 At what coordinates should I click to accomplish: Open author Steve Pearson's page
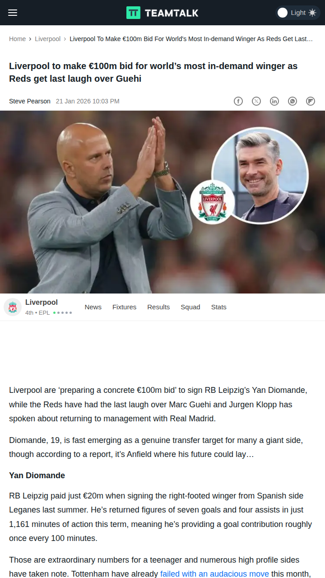[30, 101]
